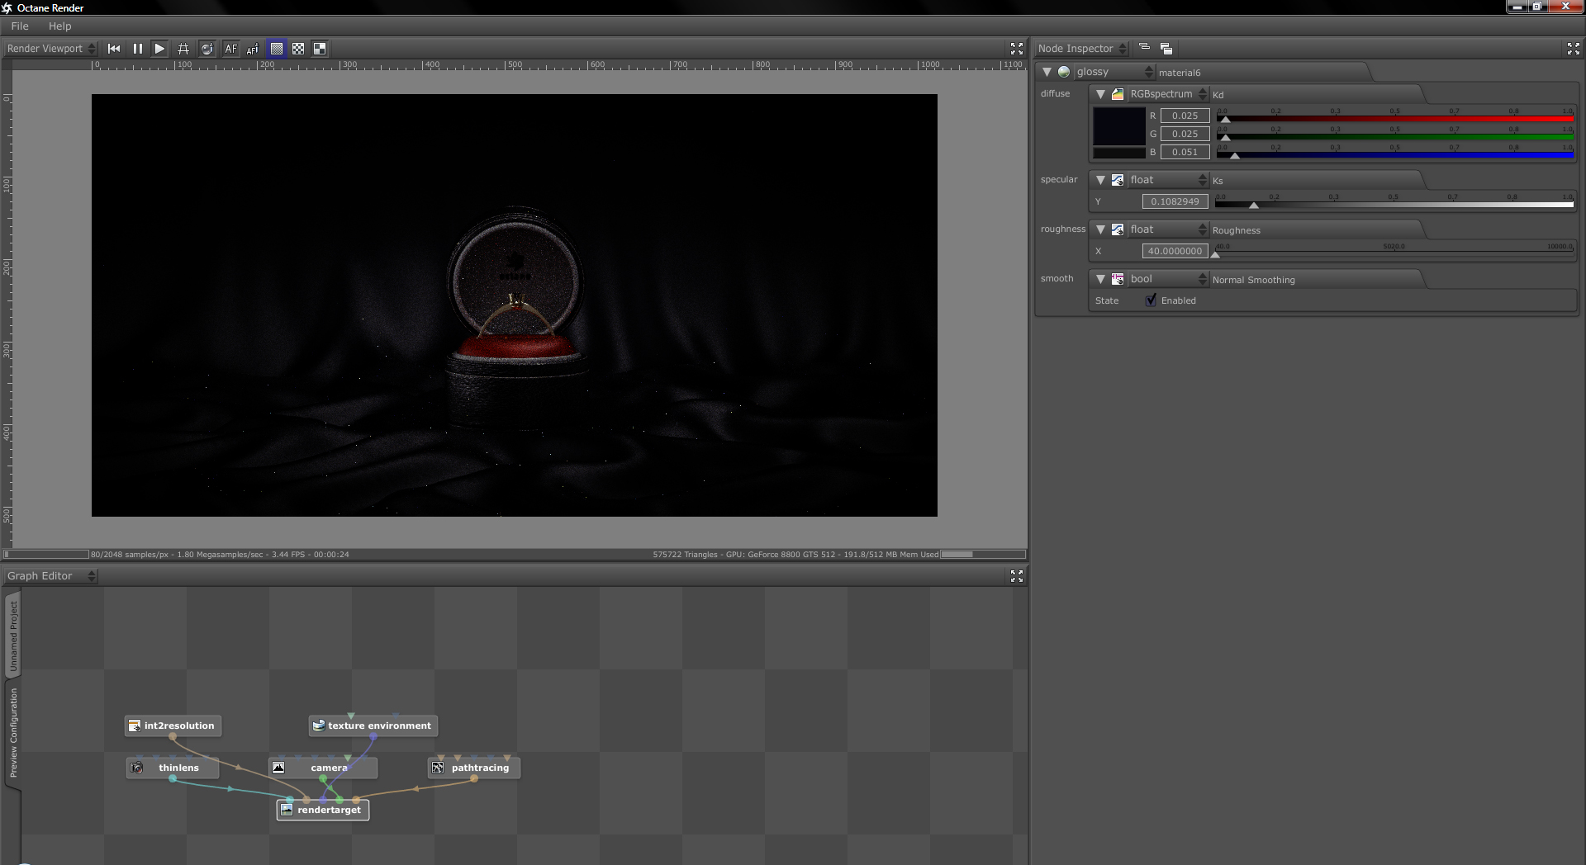Collapse the Roughness section
The image size is (1586, 865).
pyautogui.click(x=1100, y=229)
